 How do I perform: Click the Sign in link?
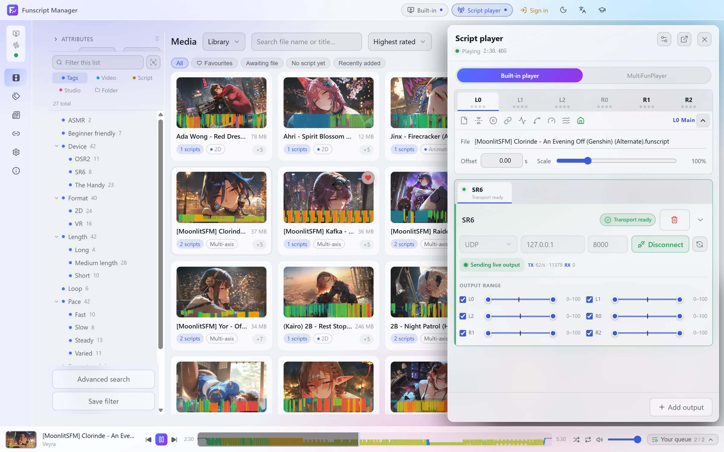tap(534, 10)
